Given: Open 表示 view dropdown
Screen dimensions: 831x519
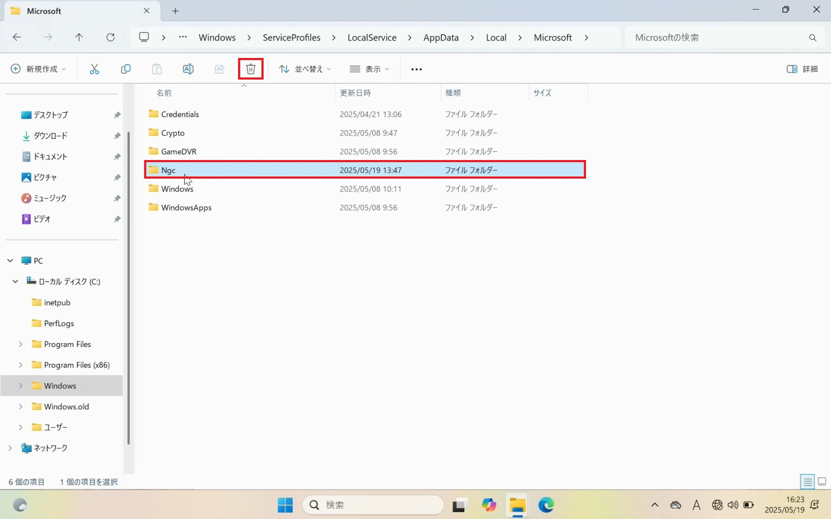Looking at the screenshot, I should [369, 69].
